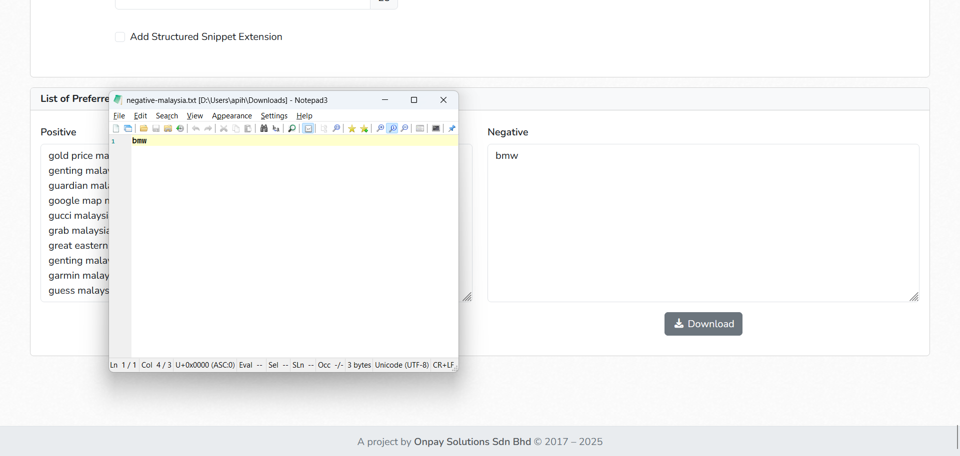
Task: Click the binoculars Find icon
Action: click(x=264, y=129)
